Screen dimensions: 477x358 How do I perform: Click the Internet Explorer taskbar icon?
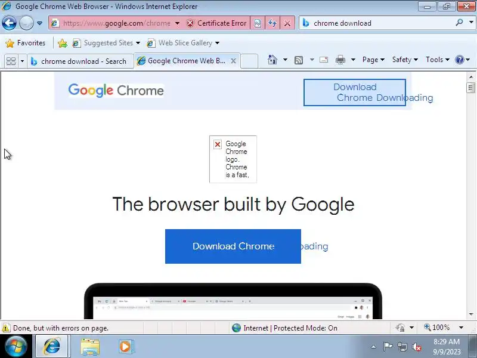tap(52, 346)
